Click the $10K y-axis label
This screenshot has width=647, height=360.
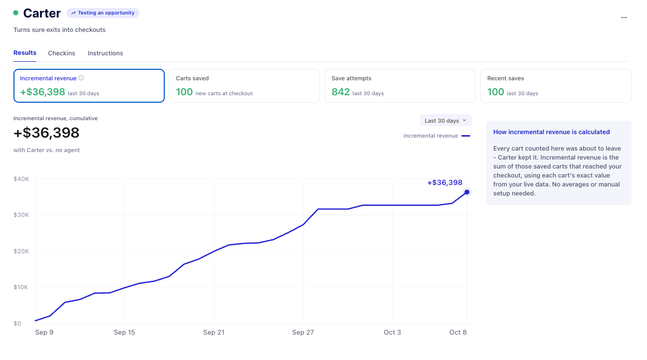[21, 287]
